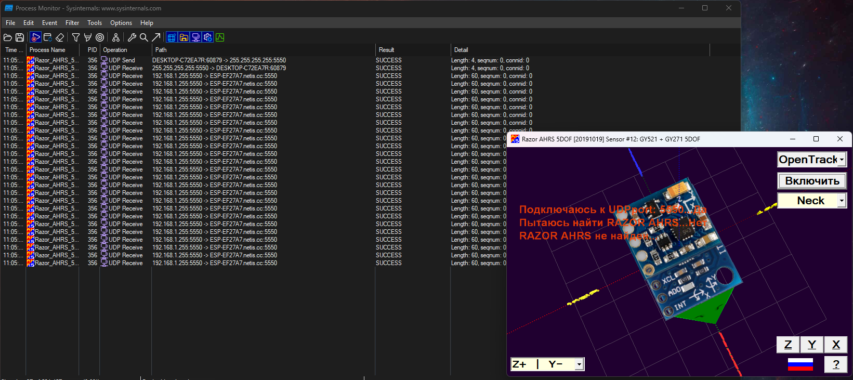Viewport: 853px width, 380px height.
Task: Click the Open file toolbar icon
Action: point(8,37)
